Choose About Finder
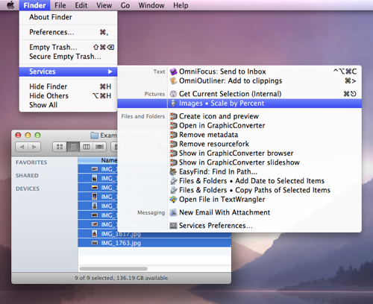This screenshot has height=304, width=373. [x=68, y=17]
